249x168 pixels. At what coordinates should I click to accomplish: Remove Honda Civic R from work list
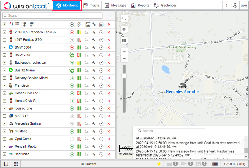click(109, 101)
